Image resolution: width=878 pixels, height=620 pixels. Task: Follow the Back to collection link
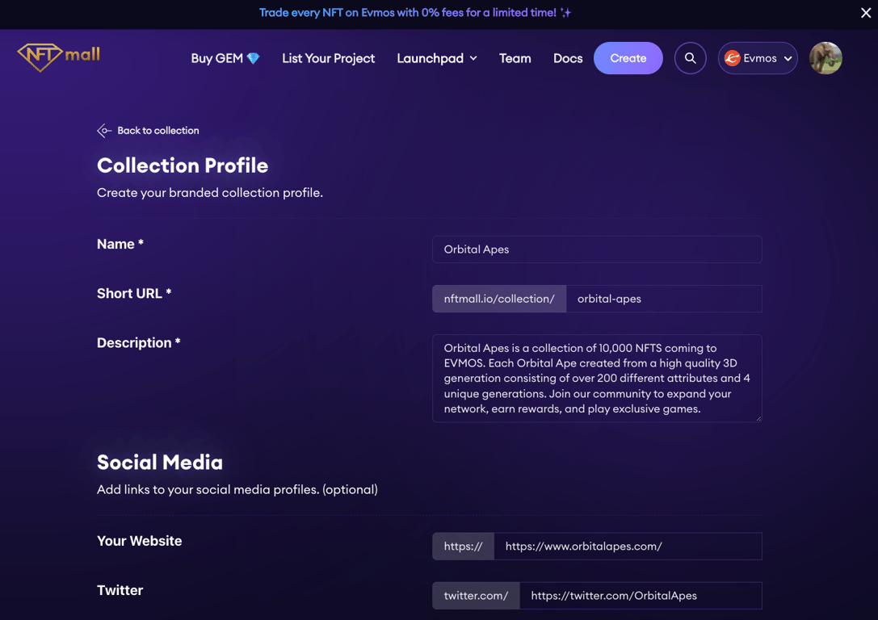pos(157,130)
